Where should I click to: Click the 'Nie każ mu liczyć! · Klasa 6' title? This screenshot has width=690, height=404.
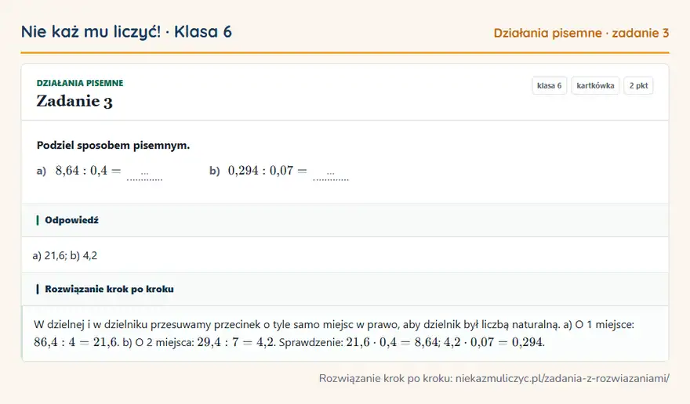126,32
